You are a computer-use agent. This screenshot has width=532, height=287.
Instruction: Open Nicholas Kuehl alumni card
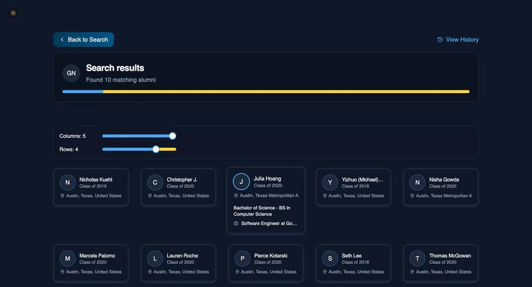coord(91,187)
